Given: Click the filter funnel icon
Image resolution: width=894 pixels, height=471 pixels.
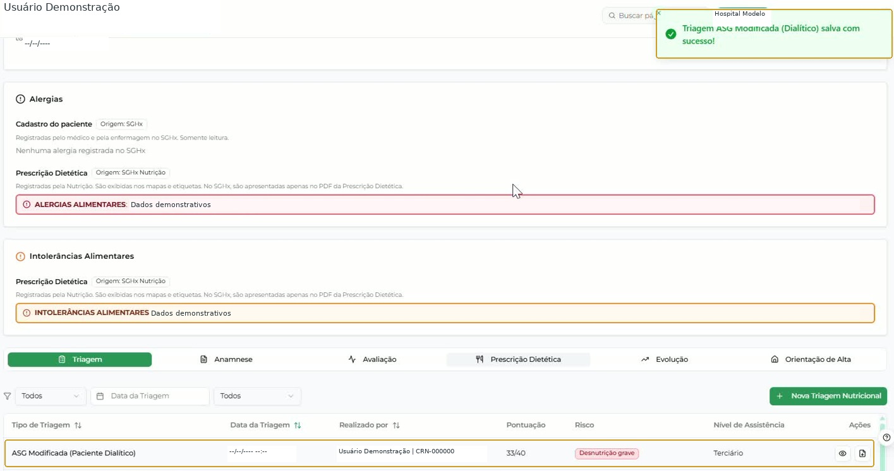Looking at the screenshot, I should (8, 396).
